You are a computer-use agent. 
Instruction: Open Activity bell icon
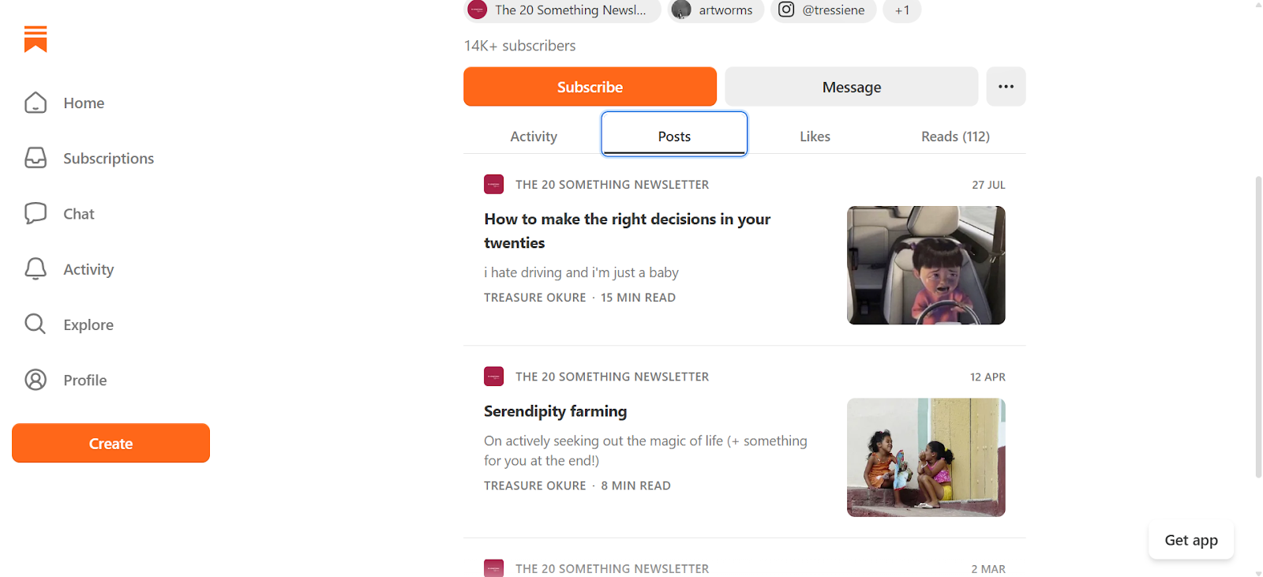coord(36,269)
